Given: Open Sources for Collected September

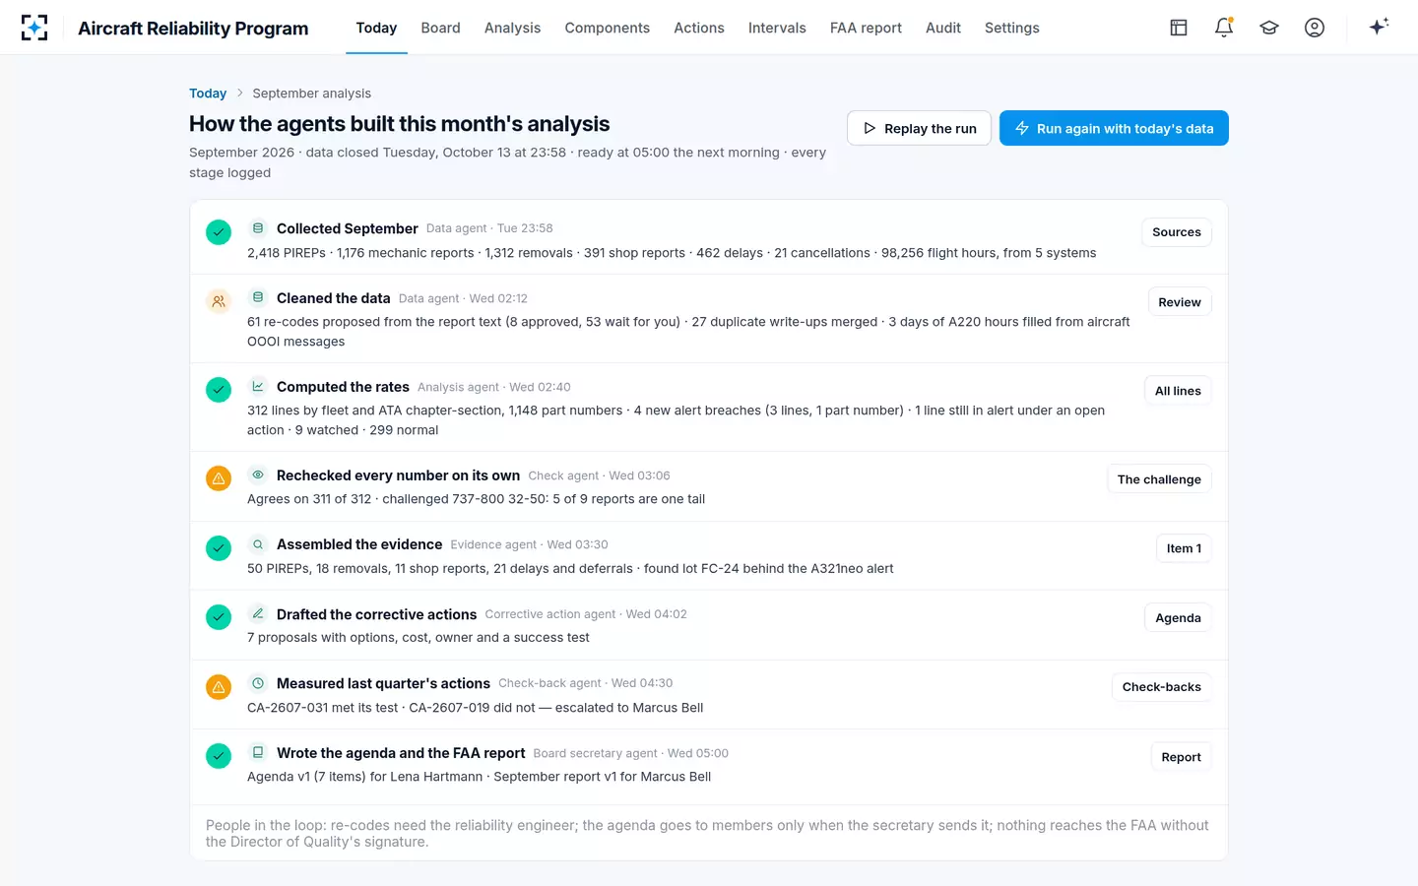Looking at the screenshot, I should (x=1177, y=232).
